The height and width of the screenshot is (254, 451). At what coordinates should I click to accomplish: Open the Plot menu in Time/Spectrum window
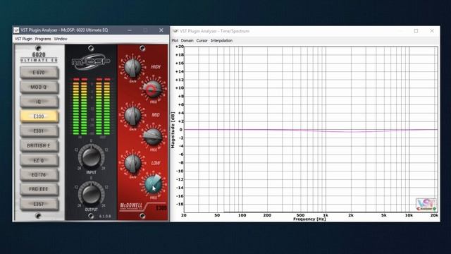coord(175,41)
